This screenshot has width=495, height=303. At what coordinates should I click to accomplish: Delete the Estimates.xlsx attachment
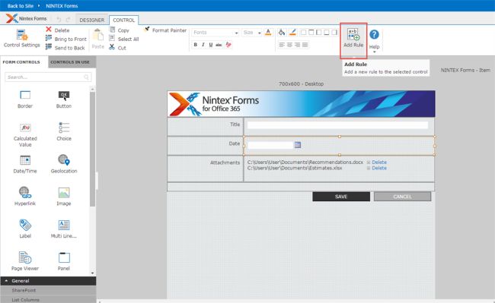tap(378, 168)
